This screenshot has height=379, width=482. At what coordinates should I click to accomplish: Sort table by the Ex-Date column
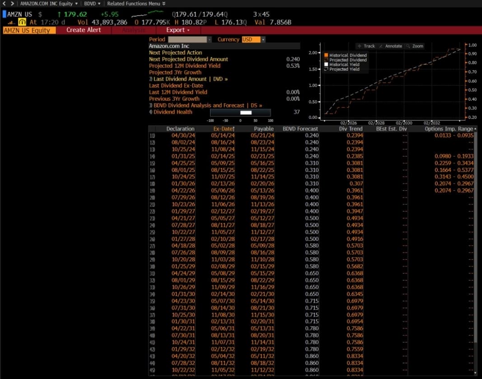224,129
